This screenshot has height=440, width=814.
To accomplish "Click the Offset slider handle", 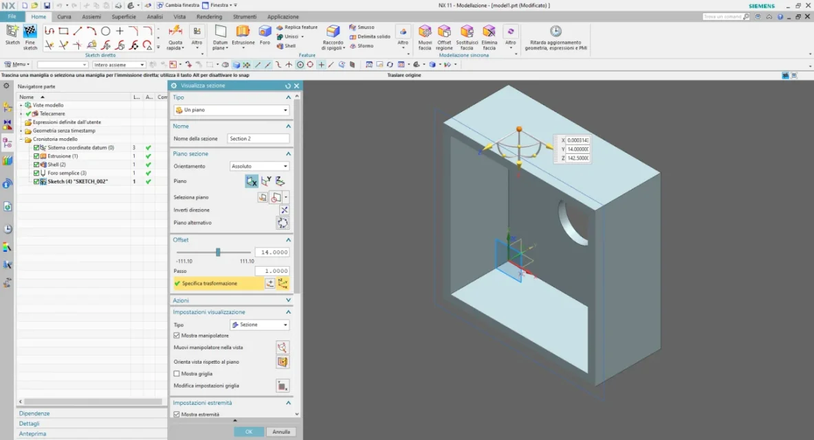I will coord(218,252).
